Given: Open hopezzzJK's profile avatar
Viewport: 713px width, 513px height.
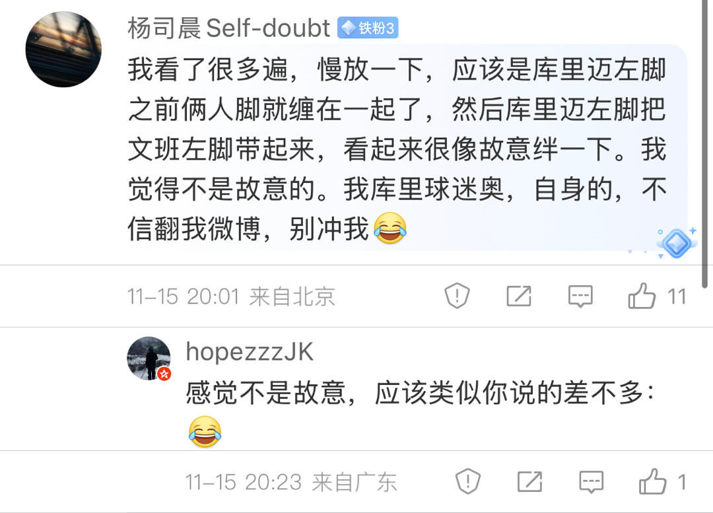Looking at the screenshot, I should click(149, 359).
